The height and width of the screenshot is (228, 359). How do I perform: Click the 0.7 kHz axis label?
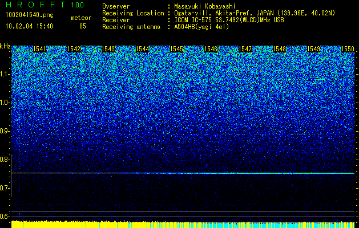pos(5,188)
